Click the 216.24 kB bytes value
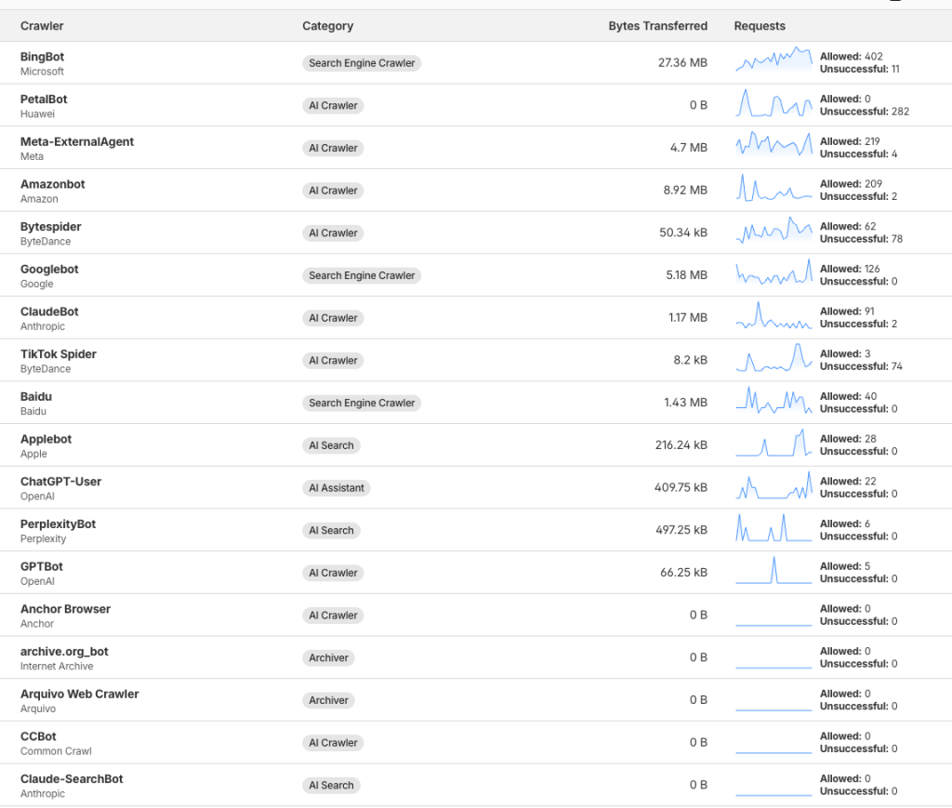952x808 pixels. [681, 445]
